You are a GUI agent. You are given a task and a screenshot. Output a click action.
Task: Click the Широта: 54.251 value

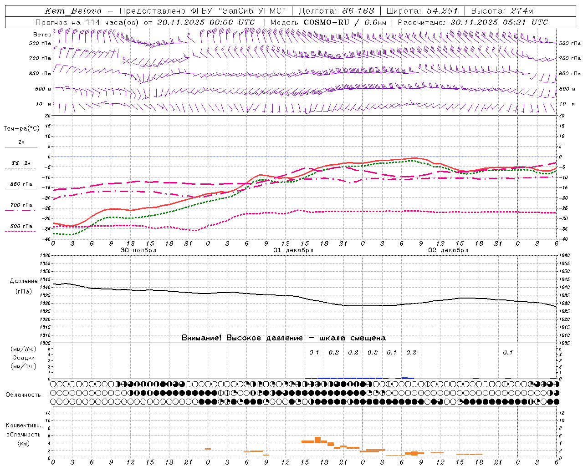point(422,11)
